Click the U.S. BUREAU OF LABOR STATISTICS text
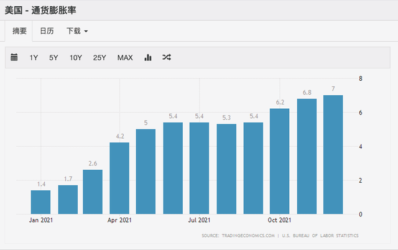 point(320,236)
